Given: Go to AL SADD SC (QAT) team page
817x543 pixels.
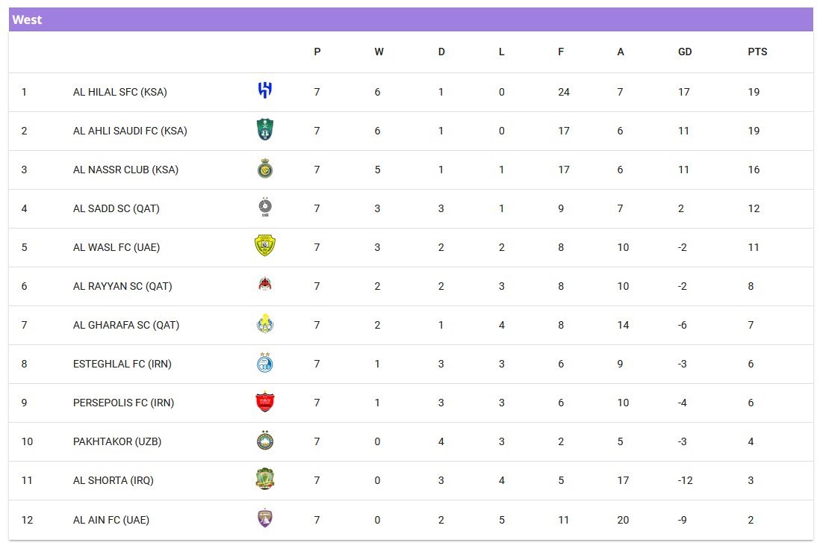Looking at the screenshot, I should 117,209.
